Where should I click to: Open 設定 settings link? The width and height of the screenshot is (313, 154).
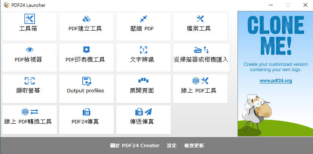[x=172, y=146]
